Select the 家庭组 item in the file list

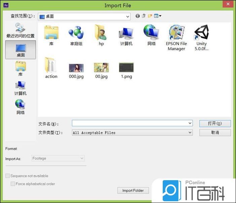[x=76, y=36]
